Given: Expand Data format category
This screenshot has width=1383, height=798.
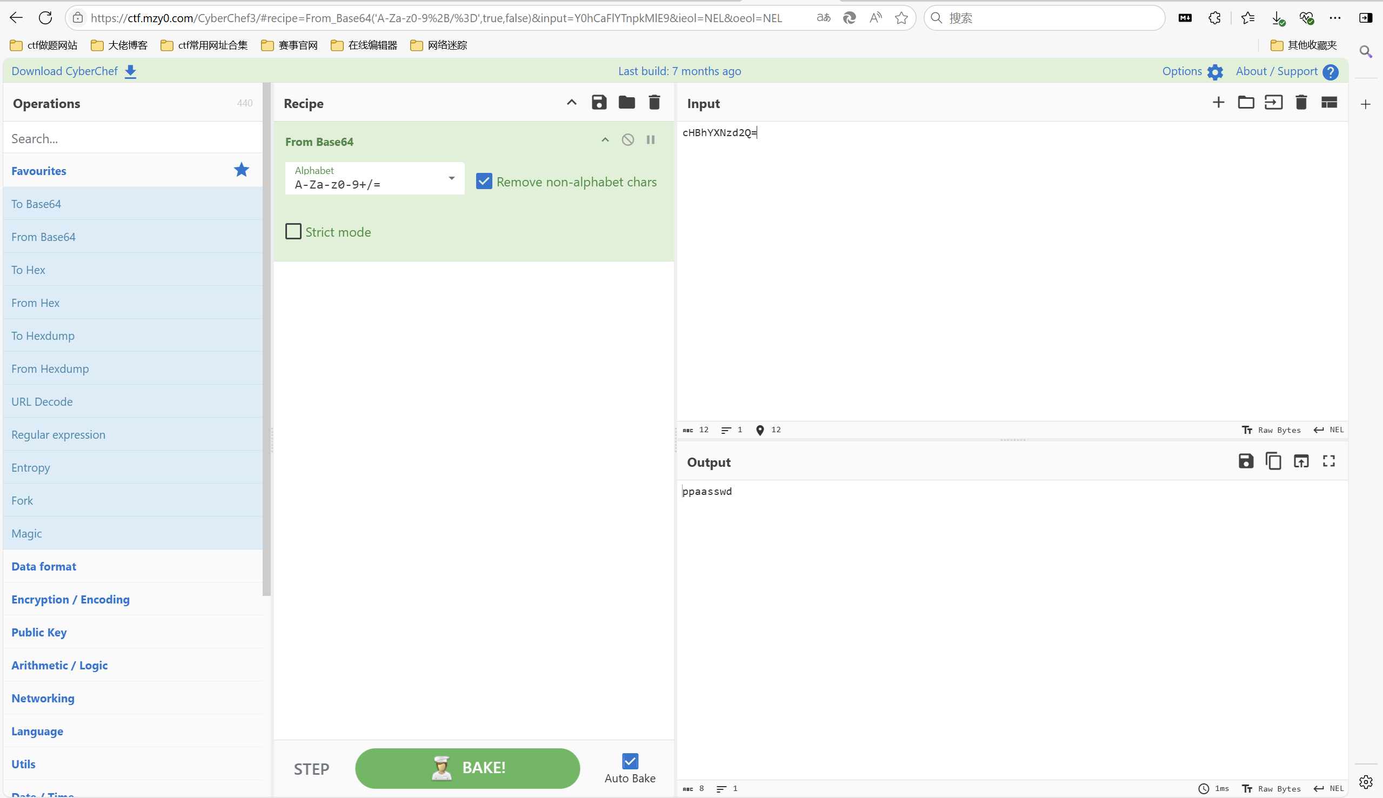Looking at the screenshot, I should pos(133,566).
